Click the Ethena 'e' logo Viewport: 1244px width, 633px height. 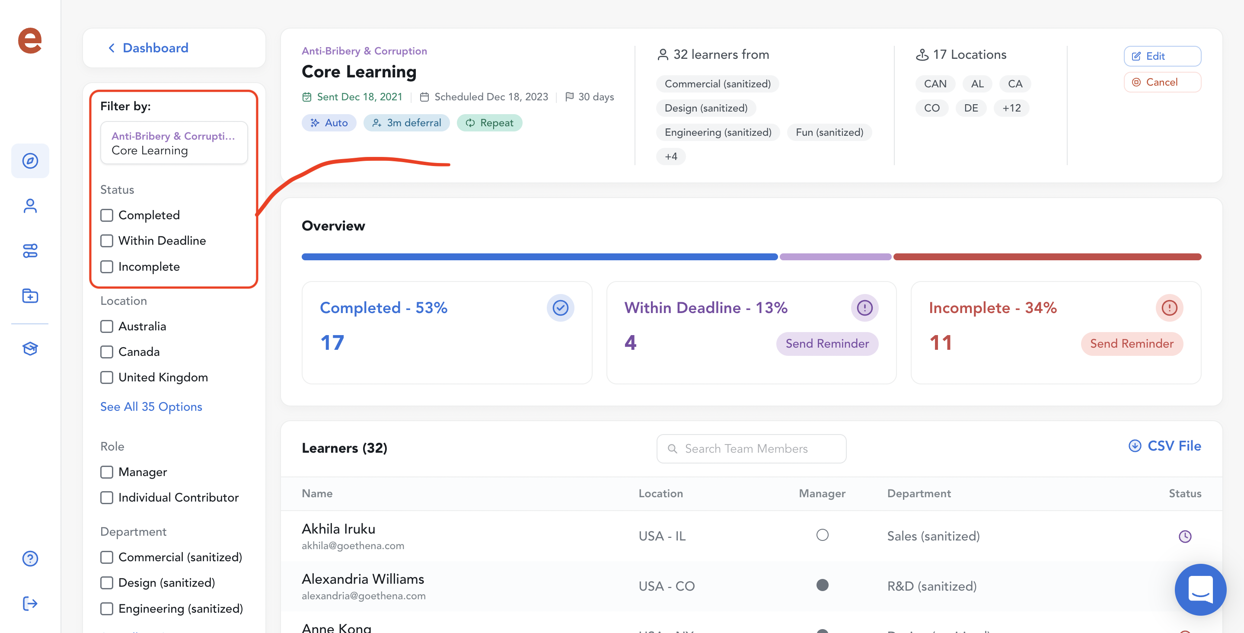pyautogui.click(x=30, y=40)
